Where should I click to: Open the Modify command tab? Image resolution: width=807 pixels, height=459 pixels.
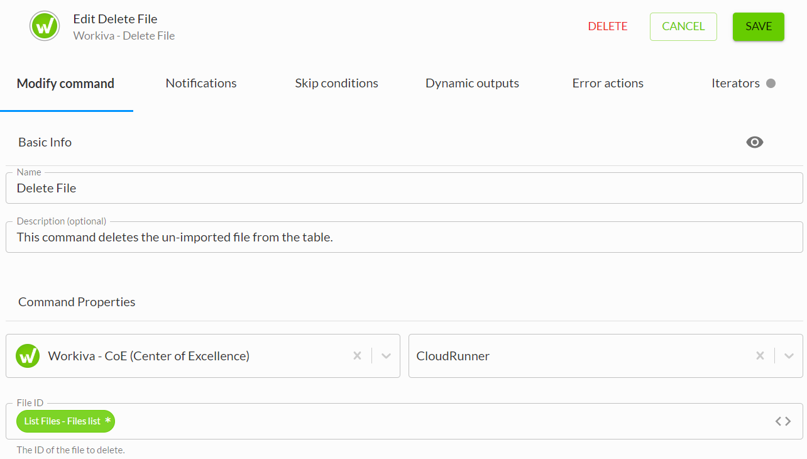[x=66, y=83]
